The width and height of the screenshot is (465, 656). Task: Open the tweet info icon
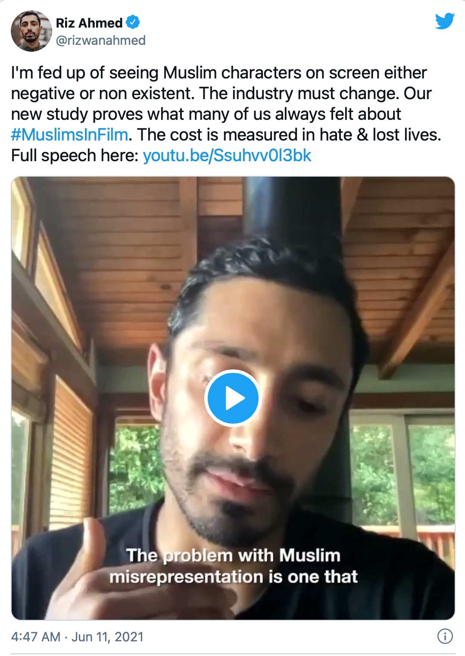(445, 636)
